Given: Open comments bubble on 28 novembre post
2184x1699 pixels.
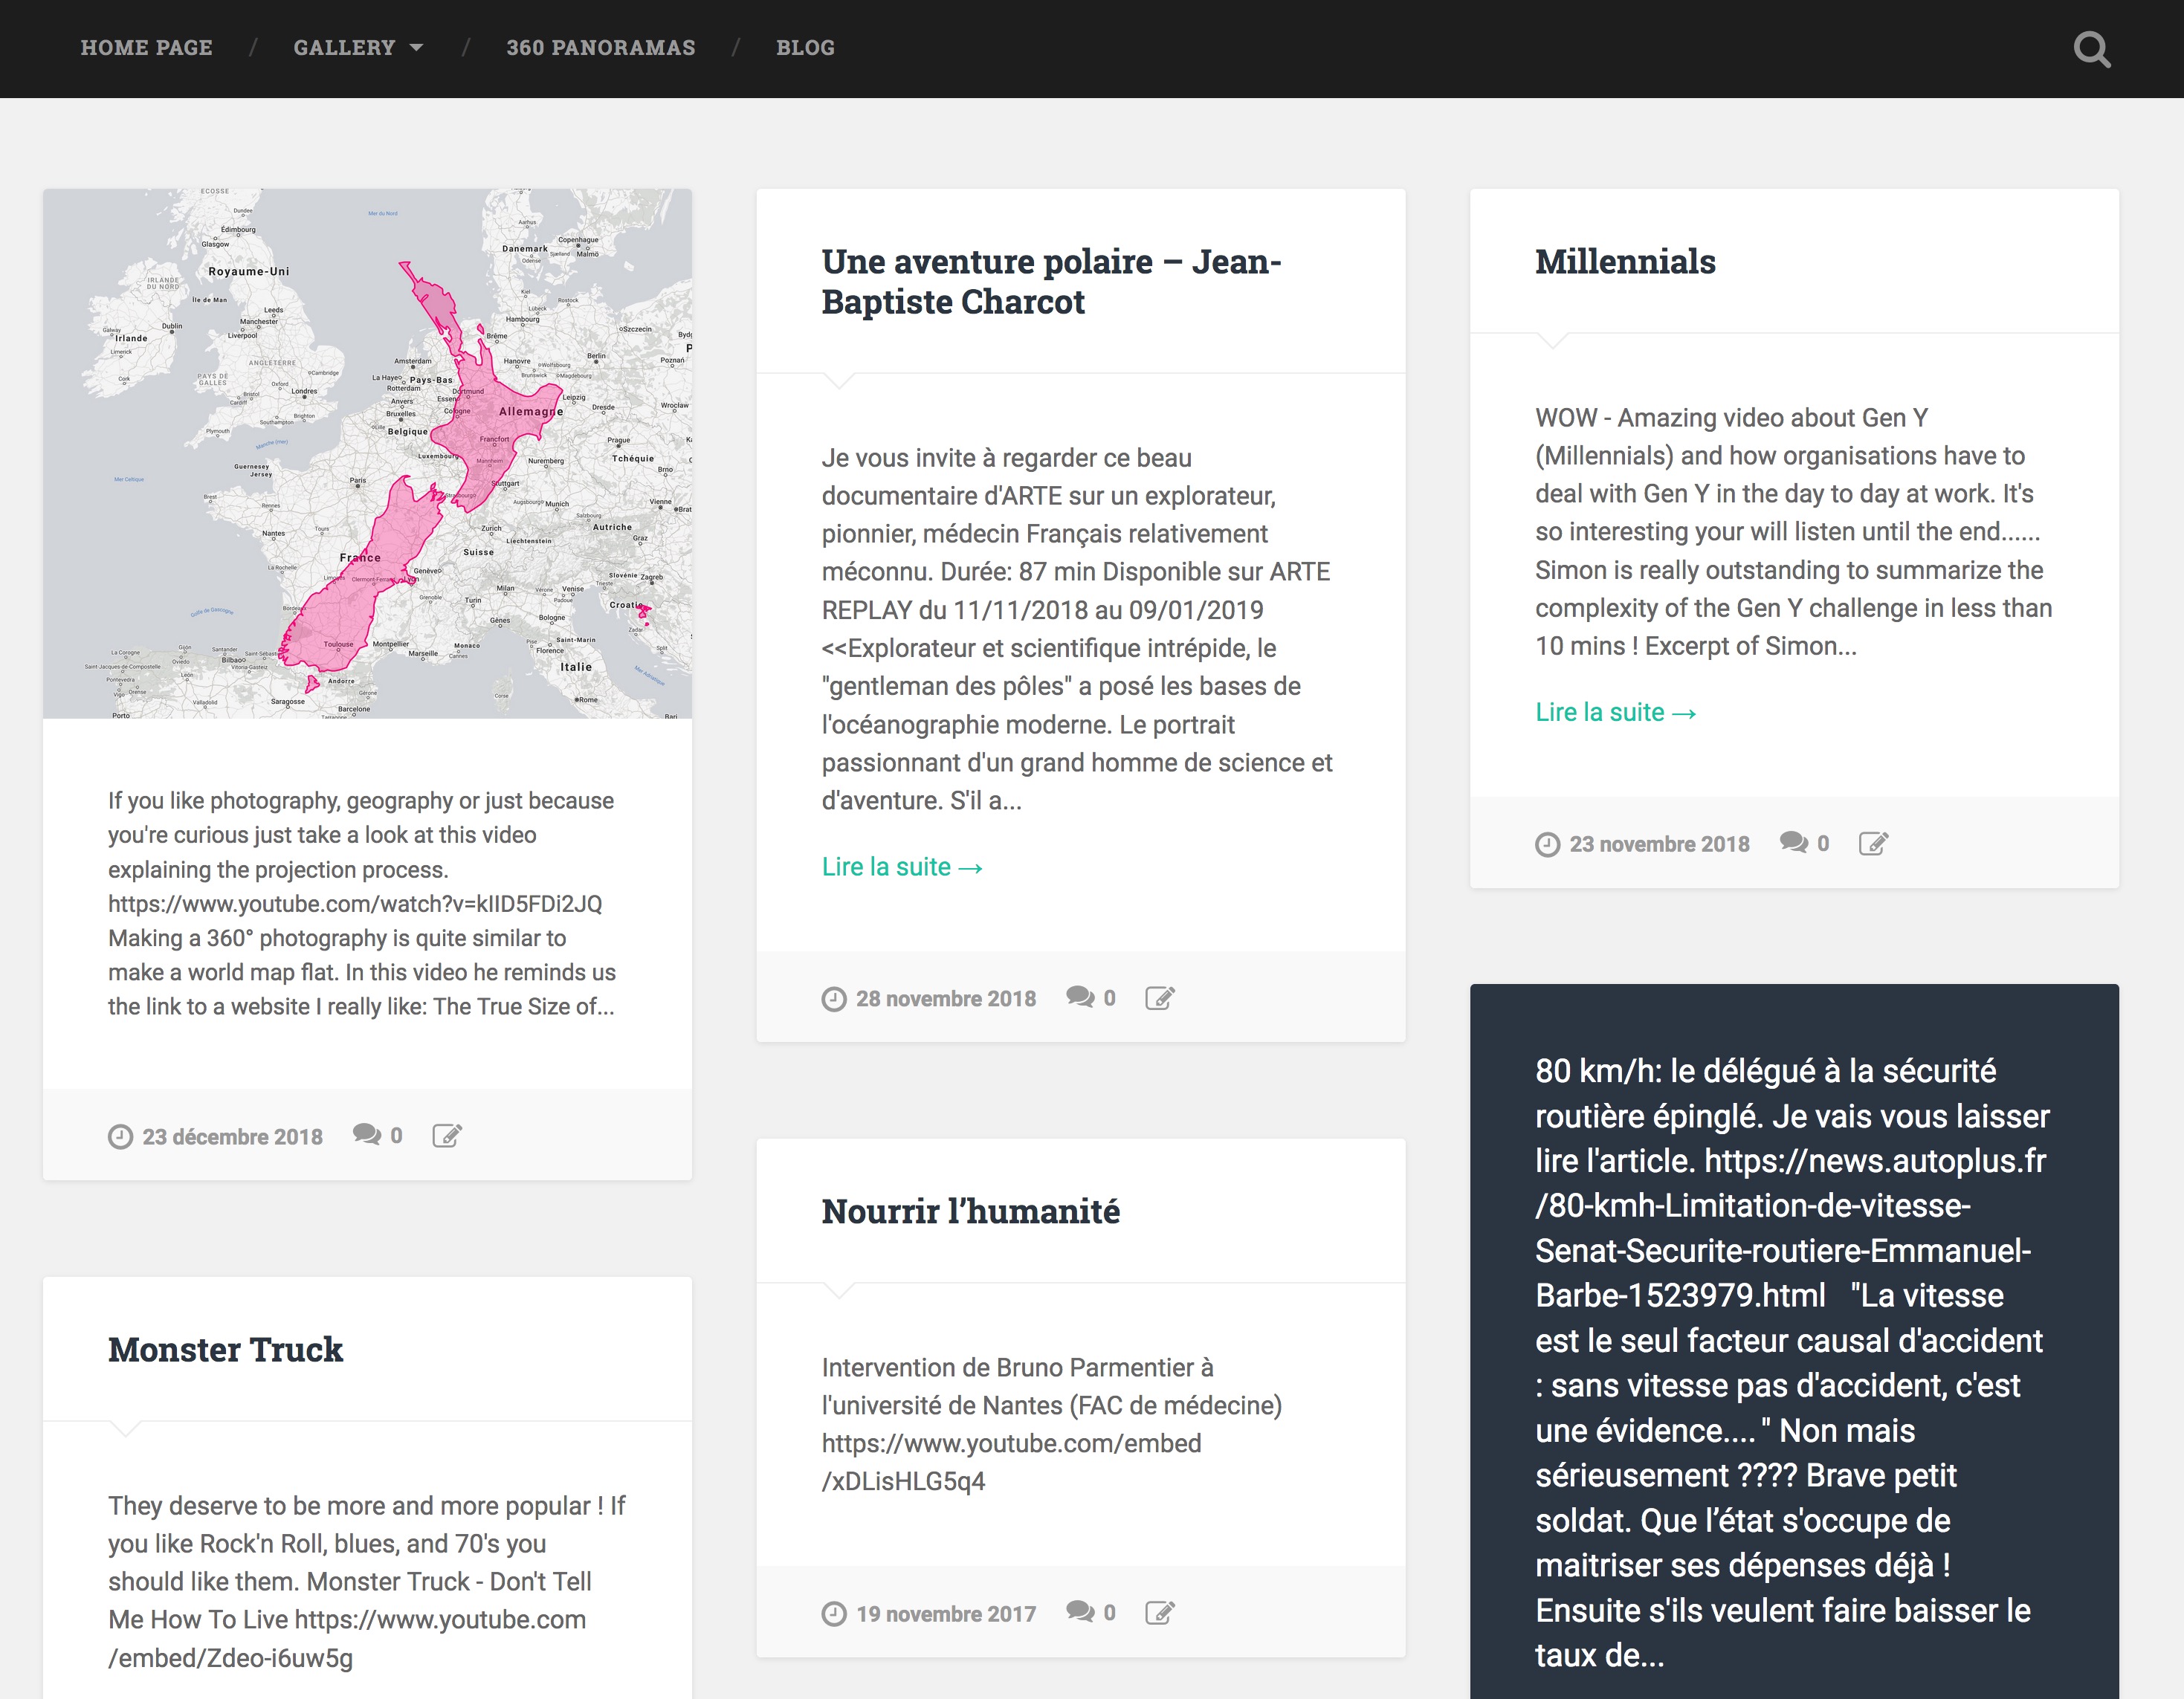Looking at the screenshot, I should point(1080,997).
